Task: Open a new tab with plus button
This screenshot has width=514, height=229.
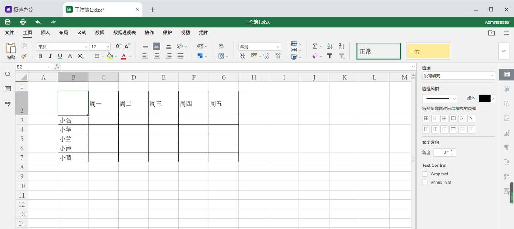Action: (x=152, y=10)
